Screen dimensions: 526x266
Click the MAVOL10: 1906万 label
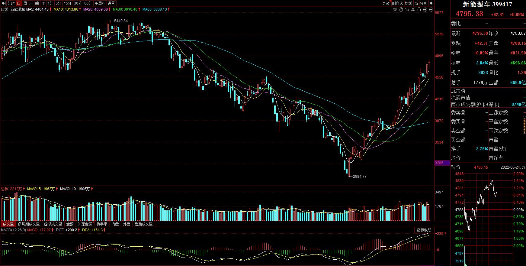[x=75, y=189]
